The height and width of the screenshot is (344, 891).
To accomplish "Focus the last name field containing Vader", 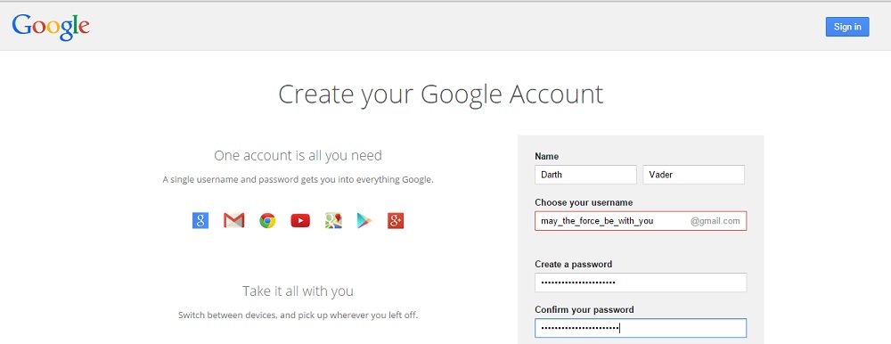I will (x=693, y=175).
